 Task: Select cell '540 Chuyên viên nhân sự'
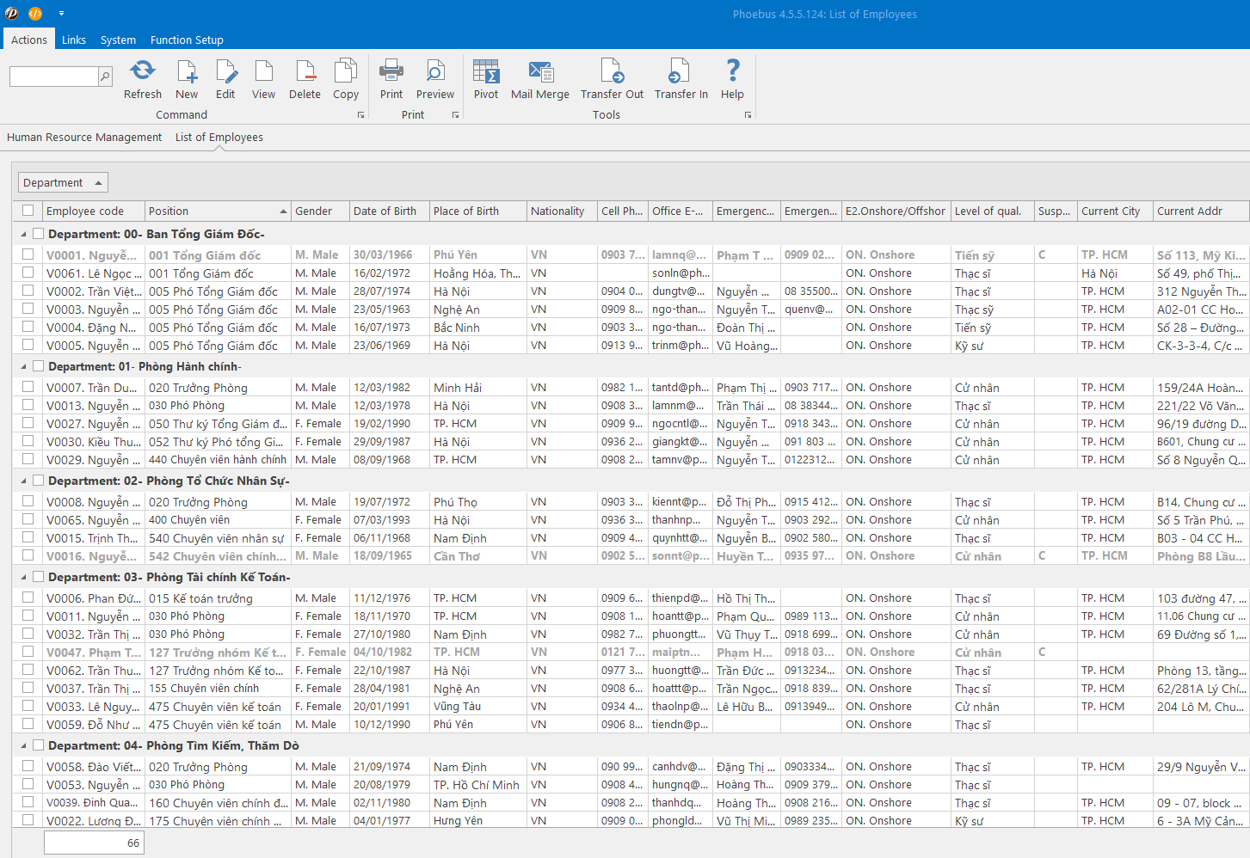tap(218, 537)
